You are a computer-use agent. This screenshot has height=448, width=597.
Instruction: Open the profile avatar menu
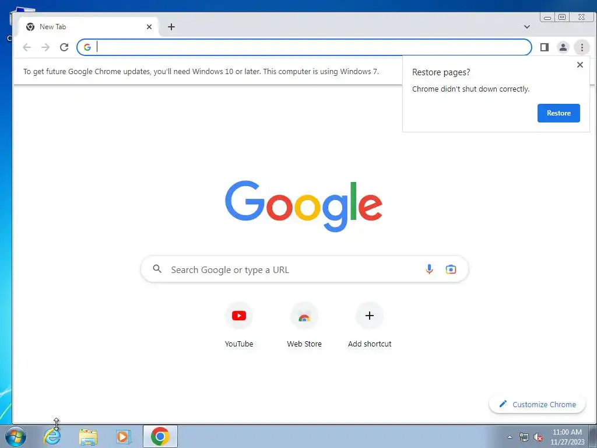[563, 47]
